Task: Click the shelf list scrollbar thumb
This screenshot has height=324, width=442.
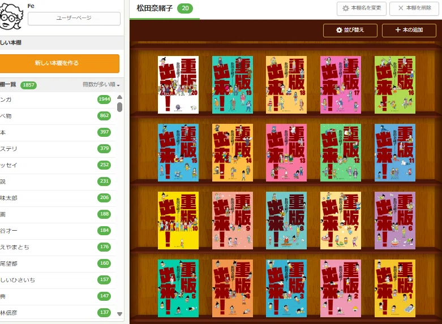Action: point(120,107)
